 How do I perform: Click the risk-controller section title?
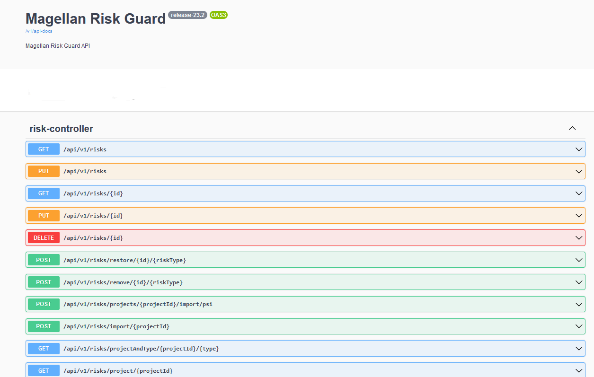62,129
